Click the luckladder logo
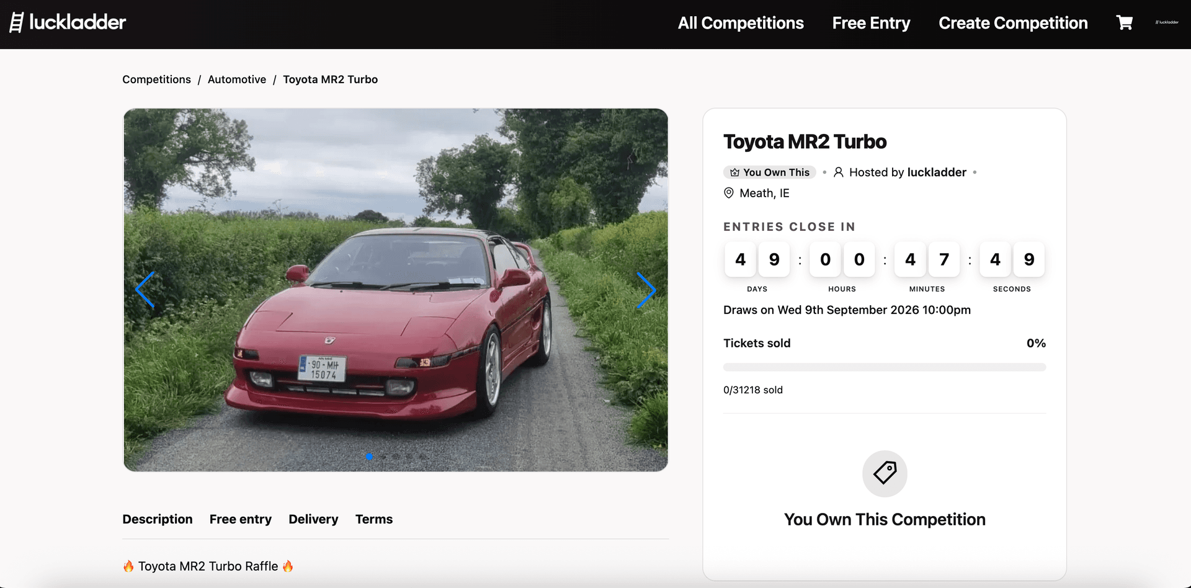Image resolution: width=1191 pixels, height=588 pixels. 68,22
